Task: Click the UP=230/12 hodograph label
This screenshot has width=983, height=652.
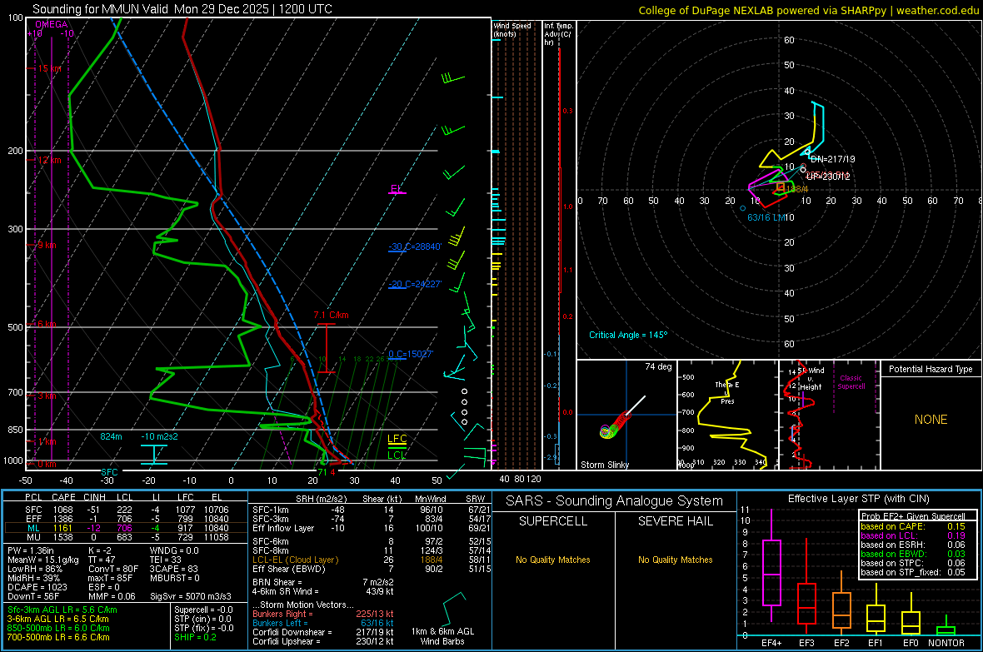Action: [828, 177]
